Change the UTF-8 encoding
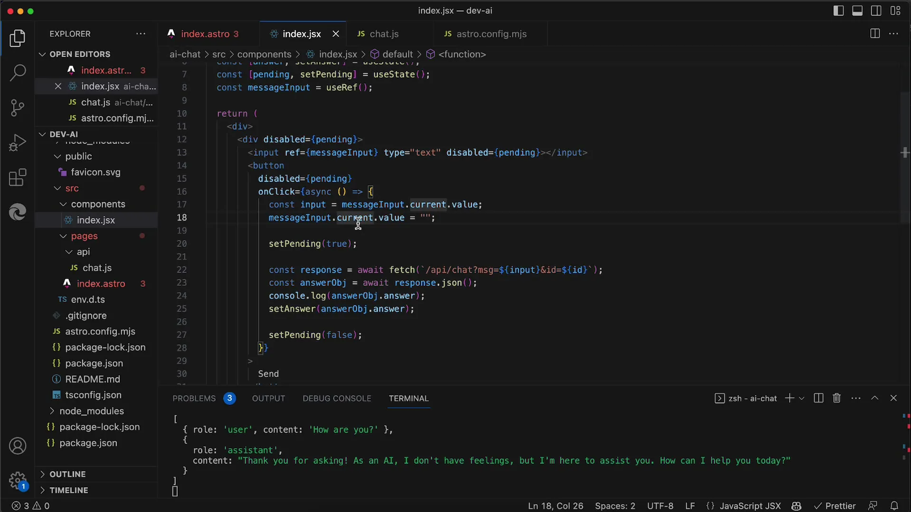Screen dimensions: 911x512 click(660, 506)
